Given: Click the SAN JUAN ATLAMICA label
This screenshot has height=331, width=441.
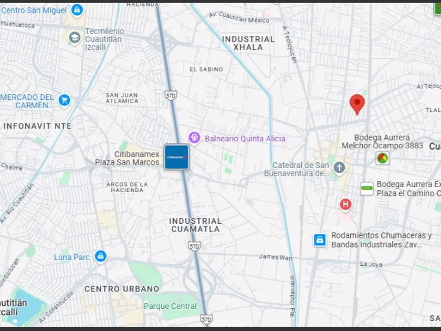Looking at the screenshot, I should pos(122,98).
